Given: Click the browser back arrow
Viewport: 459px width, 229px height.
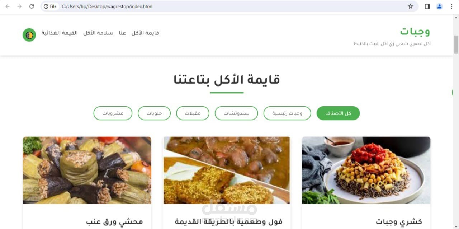Looking at the screenshot, I should [8, 6].
